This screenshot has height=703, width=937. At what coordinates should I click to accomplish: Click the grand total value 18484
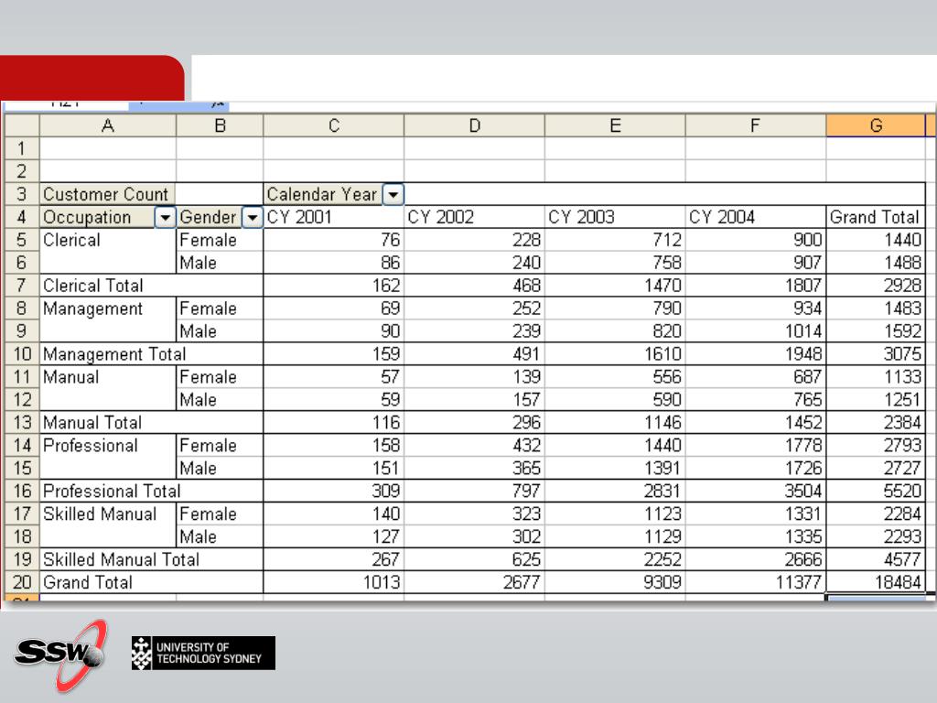[876, 582]
